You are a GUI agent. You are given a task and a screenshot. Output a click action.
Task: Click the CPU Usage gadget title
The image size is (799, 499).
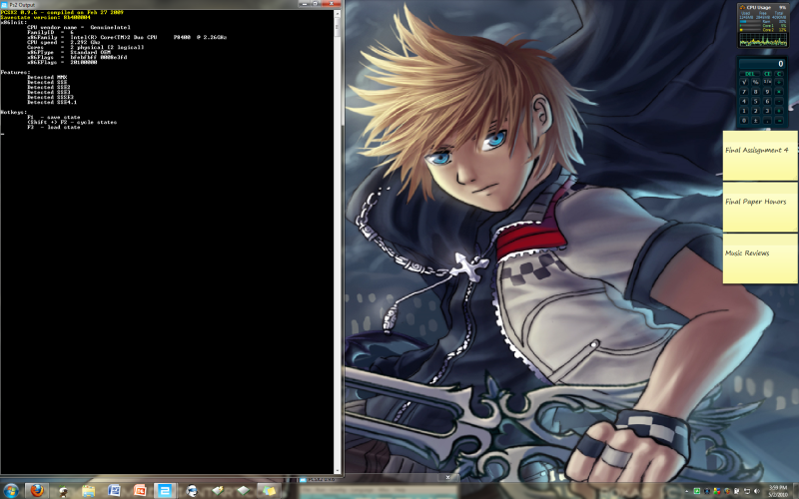tap(758, 8)
